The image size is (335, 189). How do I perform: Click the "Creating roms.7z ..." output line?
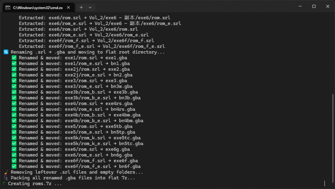tap(35, 184)
